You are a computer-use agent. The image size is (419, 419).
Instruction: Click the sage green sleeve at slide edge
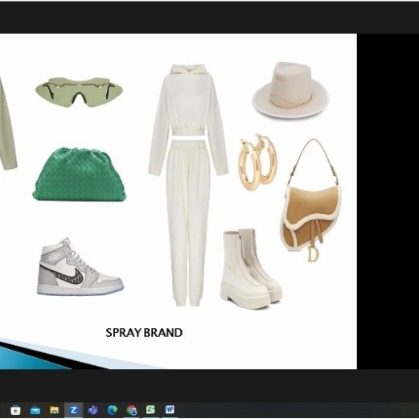[8, 125]
